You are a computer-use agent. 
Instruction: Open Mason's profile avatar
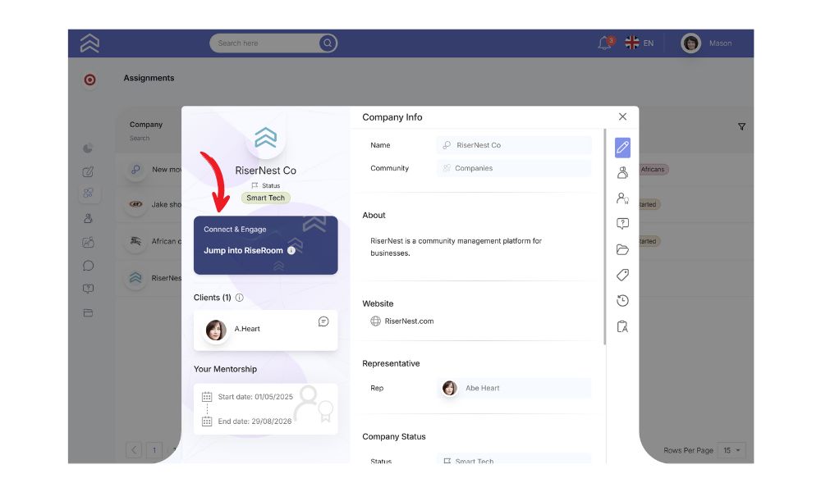tap(690, 43)
